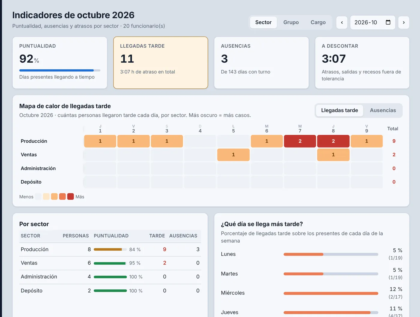Click the 2026-10 month input field
Image resolution: width=420 pixels, height=317 pixels.
coord(373,22)
